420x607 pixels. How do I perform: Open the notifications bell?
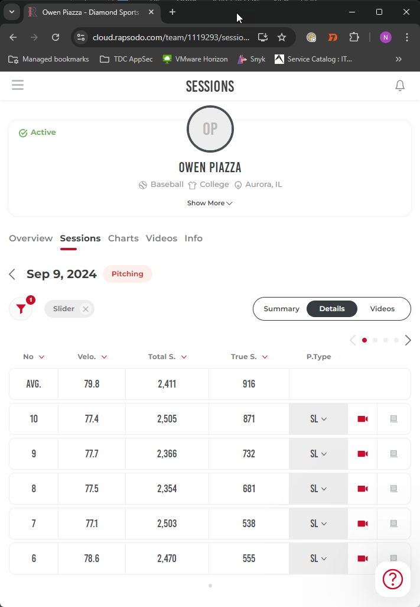400,86
